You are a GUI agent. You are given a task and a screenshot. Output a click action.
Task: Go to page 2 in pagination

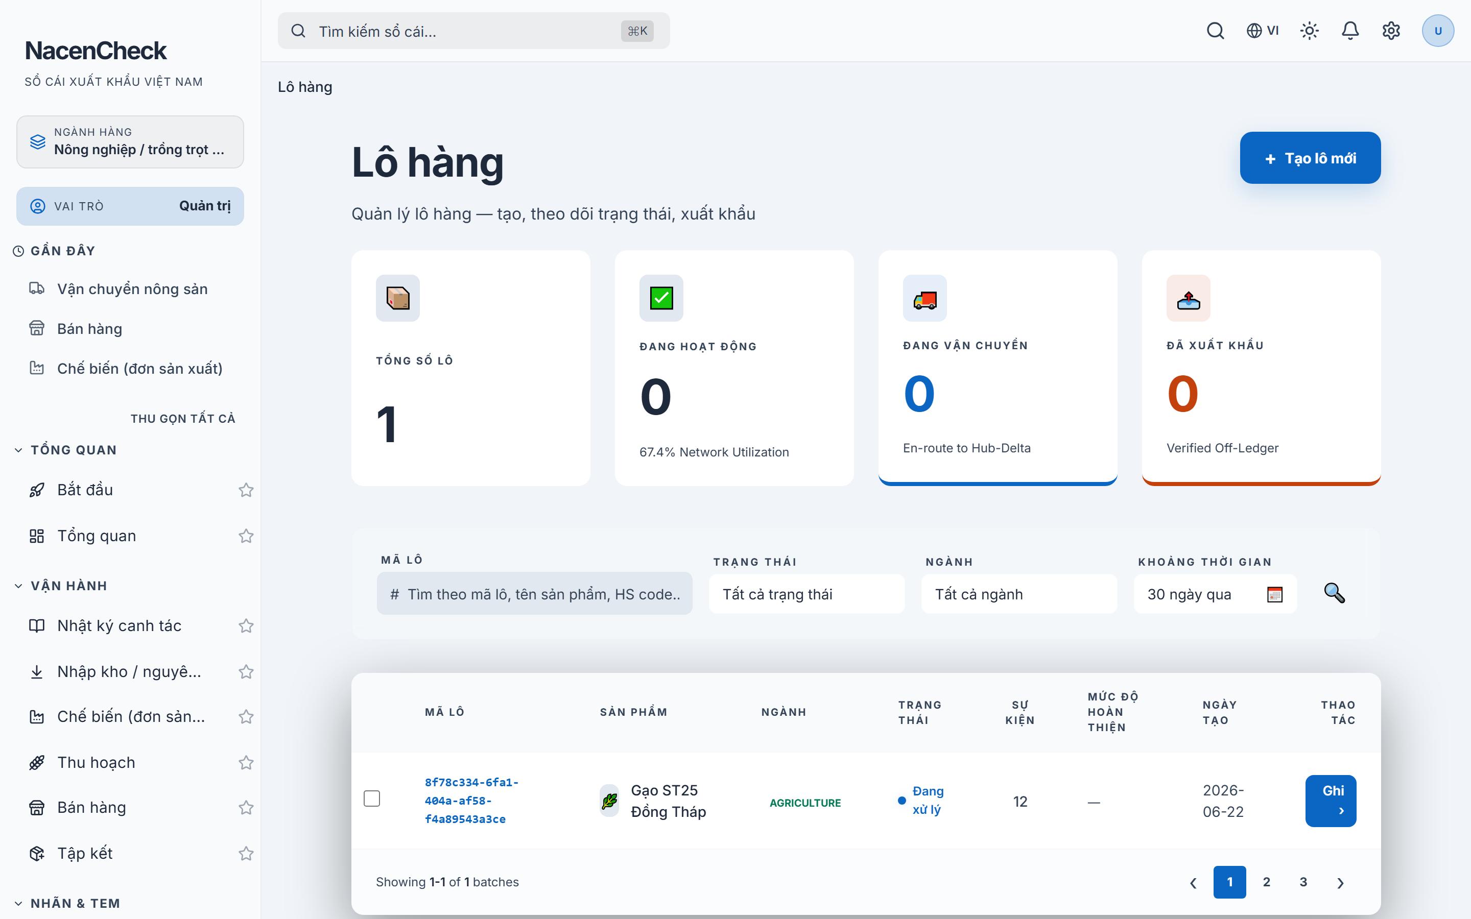(1266, 882)
